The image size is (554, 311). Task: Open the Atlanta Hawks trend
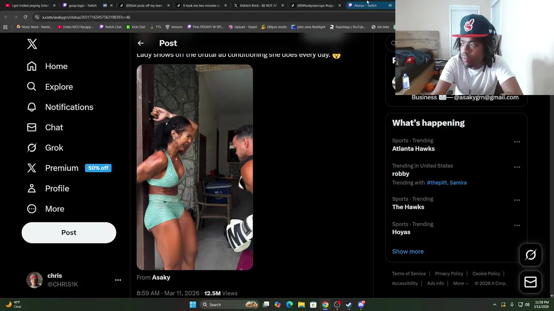click(x=413, y=149)
